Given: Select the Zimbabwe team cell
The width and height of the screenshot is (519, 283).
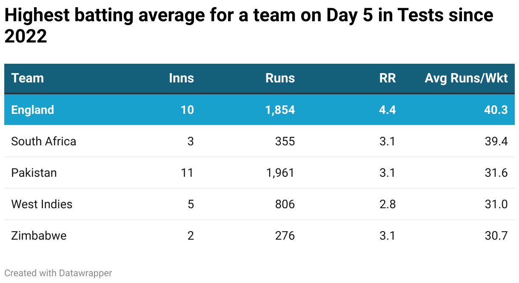Looking at the screenshot, I should 39,235.
